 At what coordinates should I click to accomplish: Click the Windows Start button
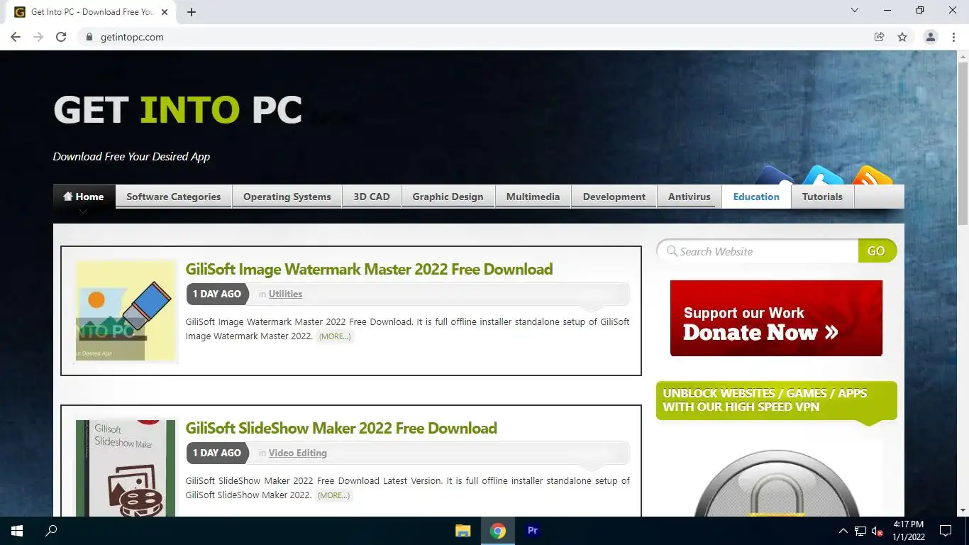pyautogui.click(x=17, y=531)
